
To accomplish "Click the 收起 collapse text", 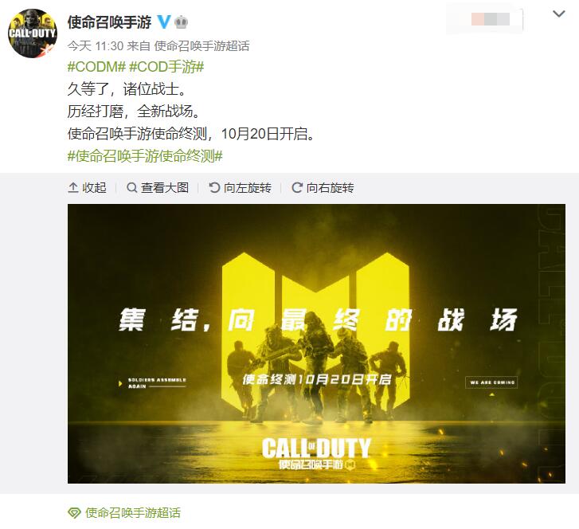I will 94,188.
